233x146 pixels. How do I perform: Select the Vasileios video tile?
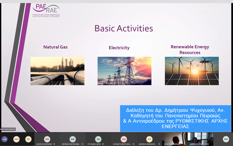175,139
